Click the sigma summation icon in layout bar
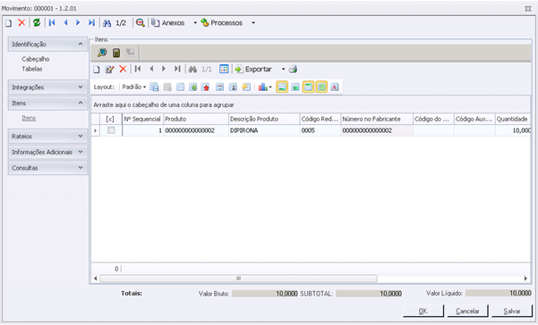The height and width of the screenshot is (325, 538). point(233,87)
